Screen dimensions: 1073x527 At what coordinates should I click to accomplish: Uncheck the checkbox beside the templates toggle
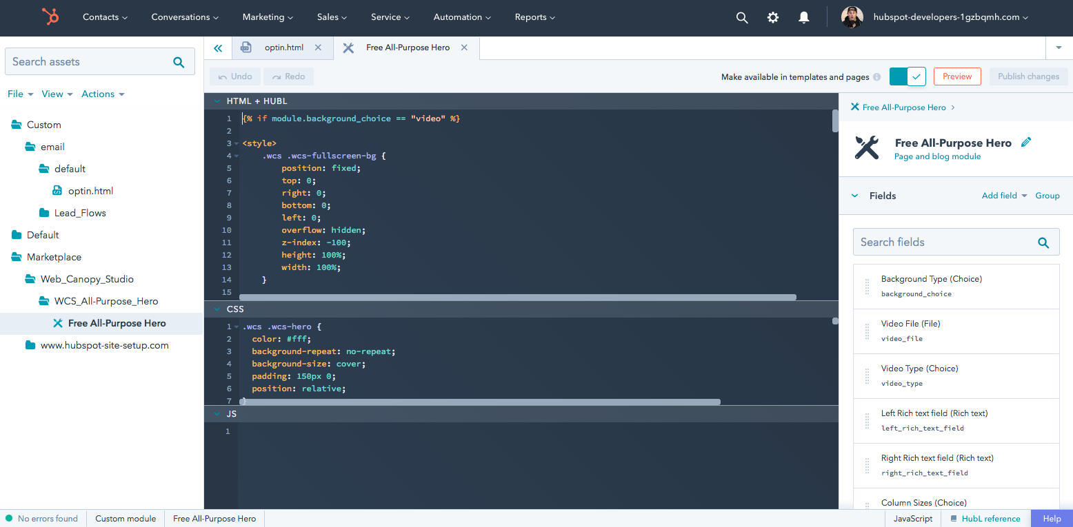click(915, 76)
